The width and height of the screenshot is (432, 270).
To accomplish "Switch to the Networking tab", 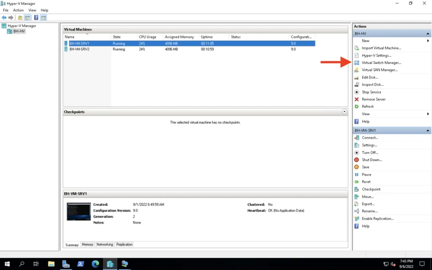I will (x=105, y=244).
